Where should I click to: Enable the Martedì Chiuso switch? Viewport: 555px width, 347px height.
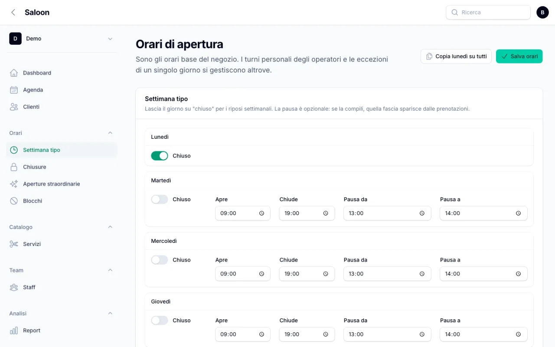click(160, 200)
